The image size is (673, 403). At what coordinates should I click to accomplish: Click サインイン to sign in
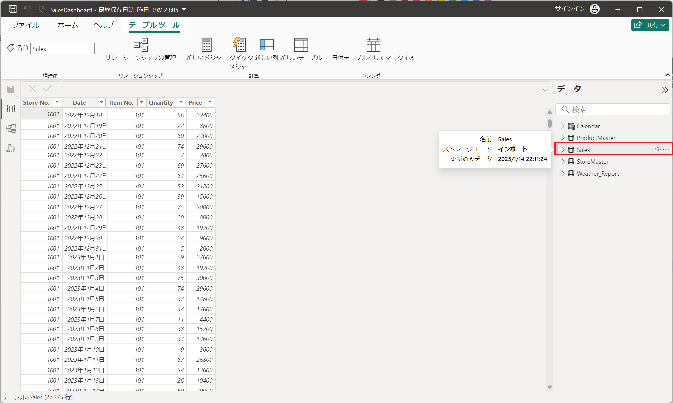coord(570,9)
